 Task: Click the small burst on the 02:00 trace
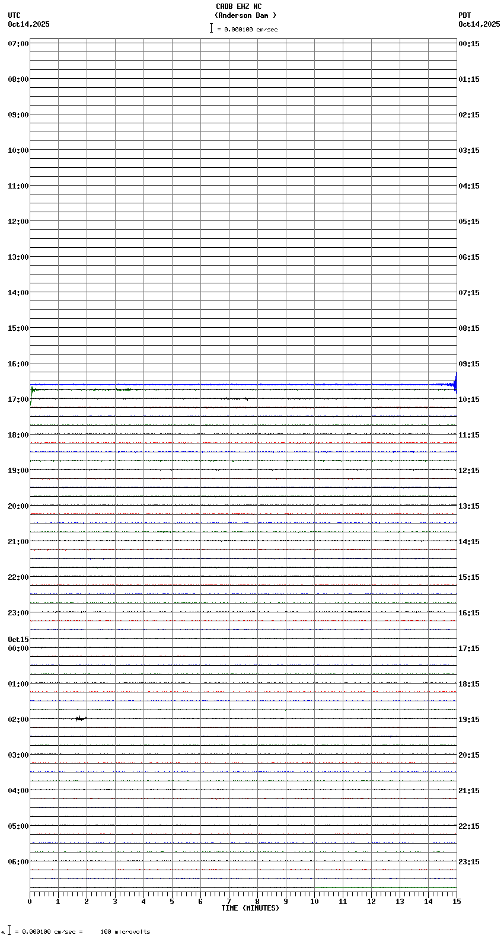[x=81, y=718]
